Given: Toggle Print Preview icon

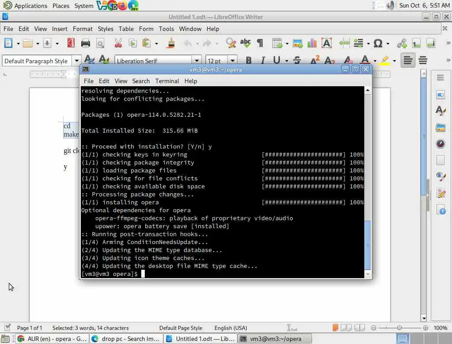Looking at the screenshot, I should click(100, 43).
